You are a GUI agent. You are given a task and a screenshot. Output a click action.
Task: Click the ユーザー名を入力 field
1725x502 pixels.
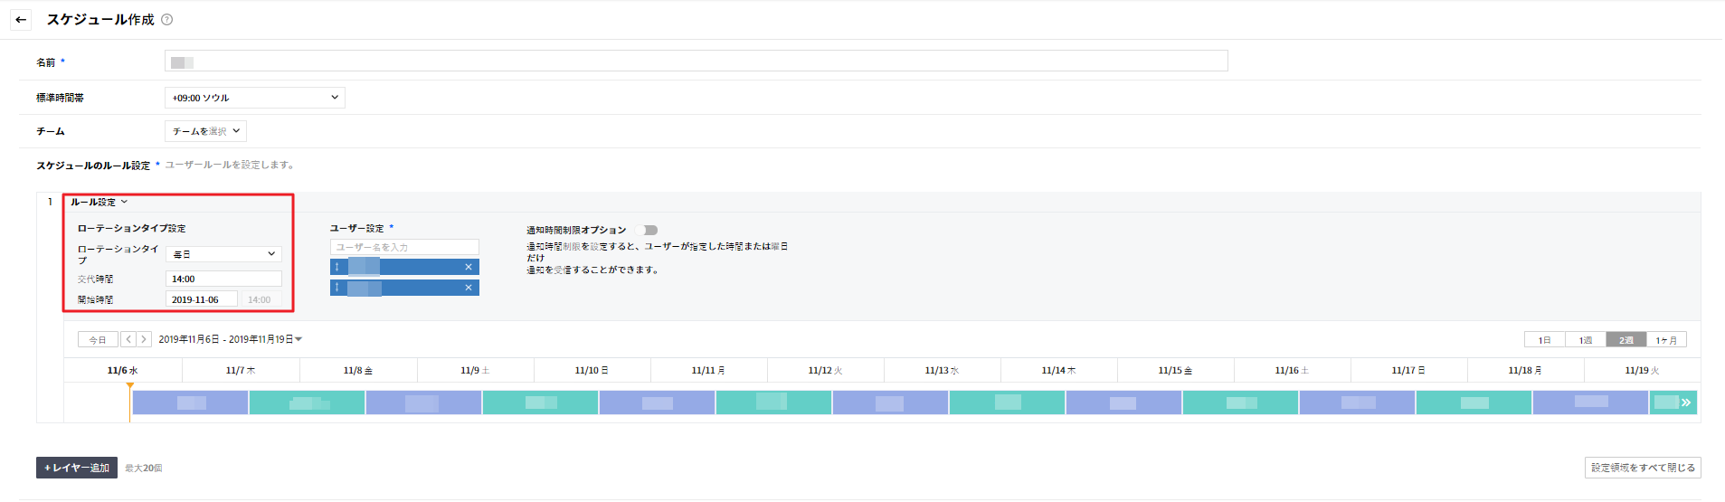tap(404, 247)
